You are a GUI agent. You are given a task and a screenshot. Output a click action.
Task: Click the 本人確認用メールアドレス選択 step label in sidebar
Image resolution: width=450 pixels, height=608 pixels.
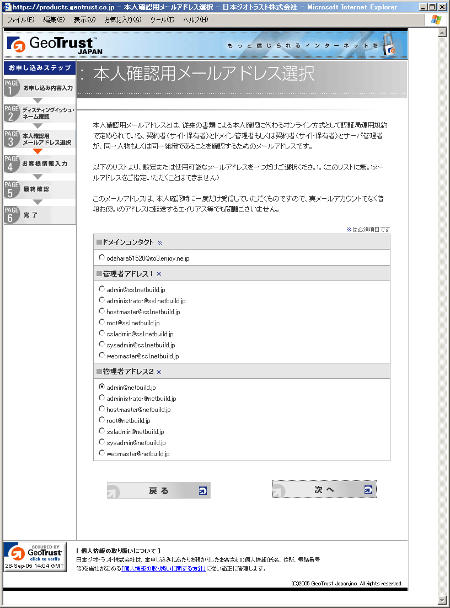47,139
